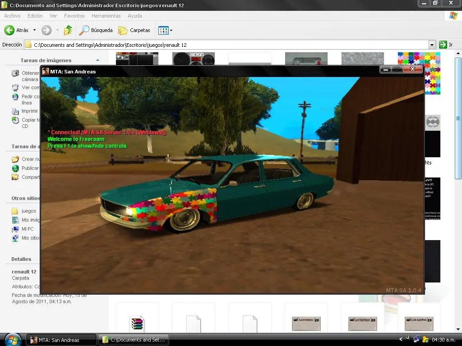The image size is (462, 346).
Task: Select the gray noise texture thumbnail
Action: (x=363, y=59)
